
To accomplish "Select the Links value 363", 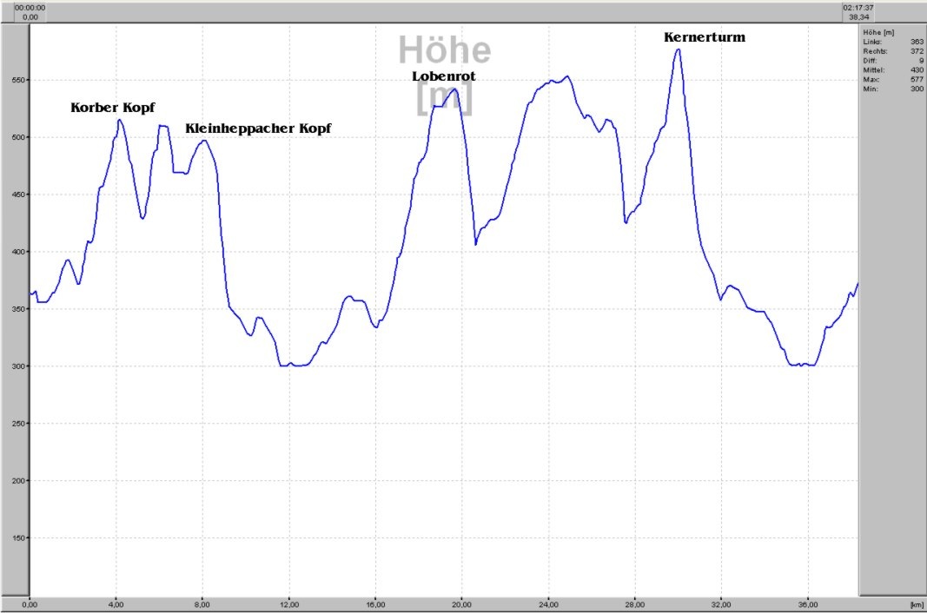I will (917, 42).
